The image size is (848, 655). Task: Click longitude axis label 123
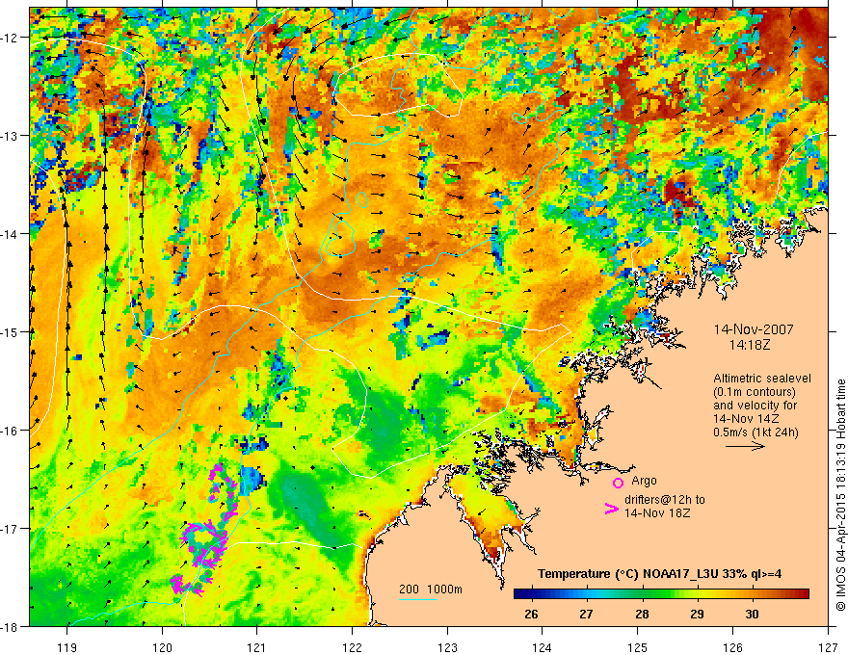click(447, 647)
